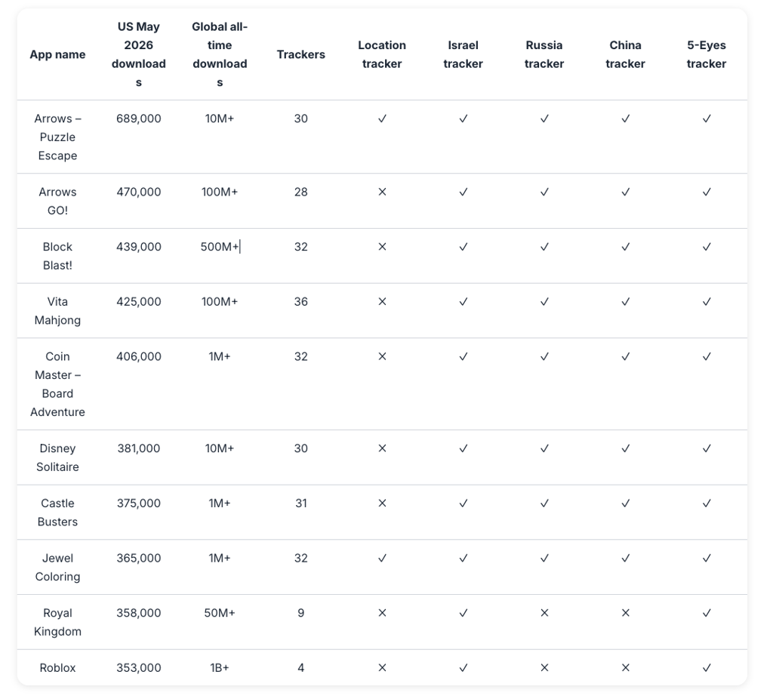This screenshot has height=696, width=773.
Task: Click Location tracker X for Arrows GO!
Action: (x=382, y=192)
